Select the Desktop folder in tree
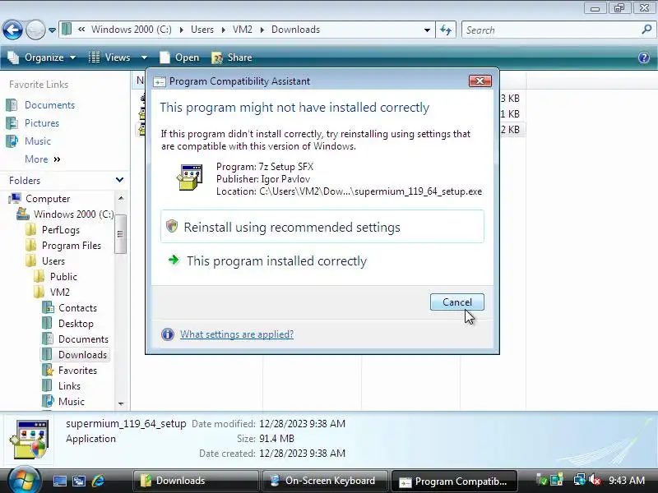 pos(76,324)
